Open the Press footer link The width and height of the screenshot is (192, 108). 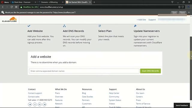click(x=138, y=100)
